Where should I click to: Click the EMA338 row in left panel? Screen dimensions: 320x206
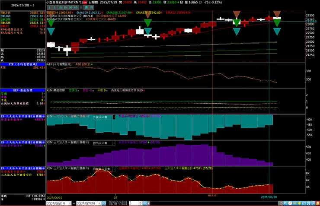point(22,22)
